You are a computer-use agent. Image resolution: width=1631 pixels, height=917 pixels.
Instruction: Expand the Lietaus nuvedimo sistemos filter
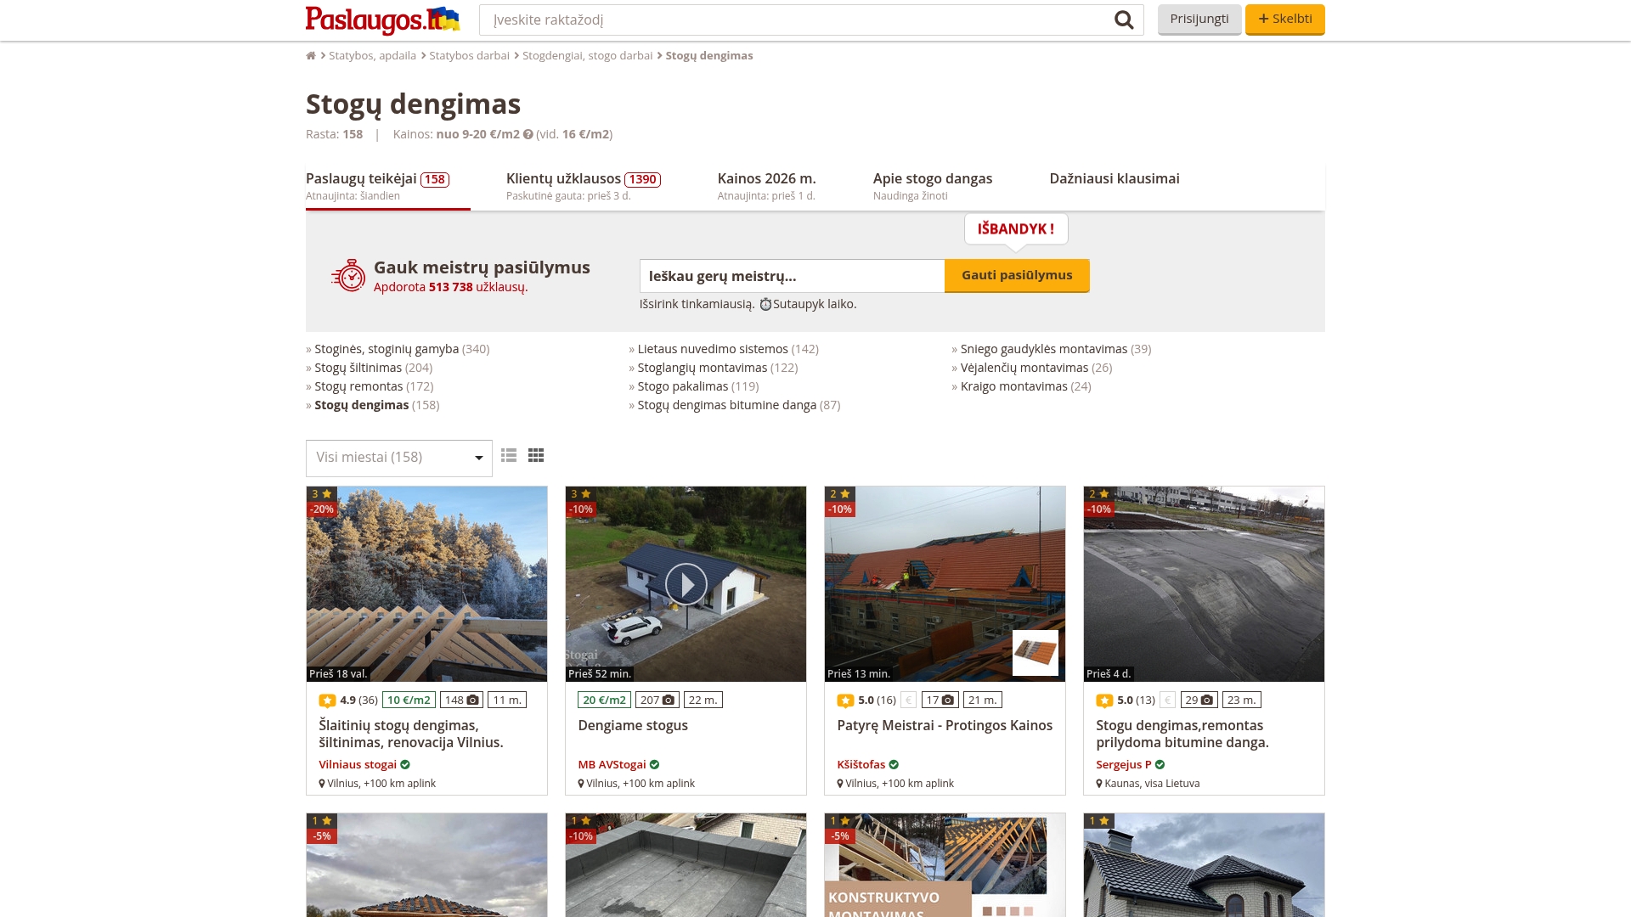tap(712, 348)
